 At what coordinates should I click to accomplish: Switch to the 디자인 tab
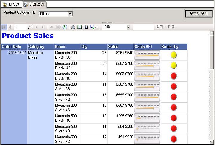point(11,4)
